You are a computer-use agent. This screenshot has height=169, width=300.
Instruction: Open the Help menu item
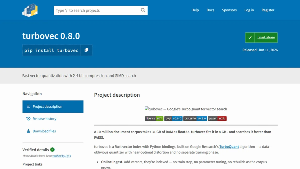coord(195,10)
